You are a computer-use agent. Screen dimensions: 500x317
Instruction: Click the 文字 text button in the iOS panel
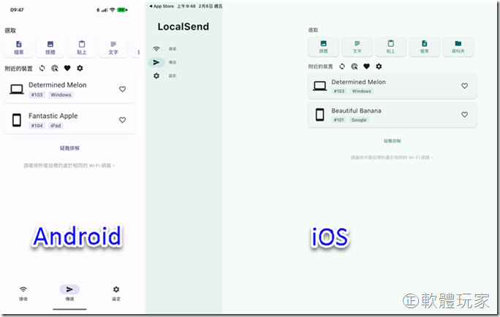(x=357, y=47)
